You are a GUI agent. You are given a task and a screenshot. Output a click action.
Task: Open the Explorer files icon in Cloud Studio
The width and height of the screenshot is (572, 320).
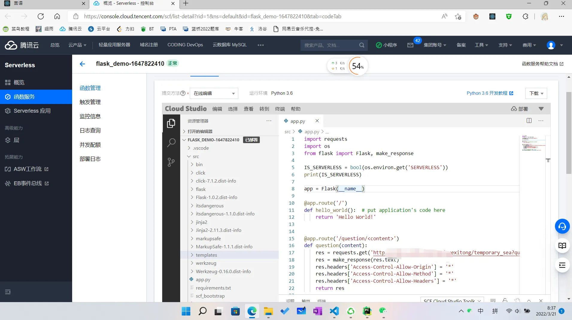(171, 123)
